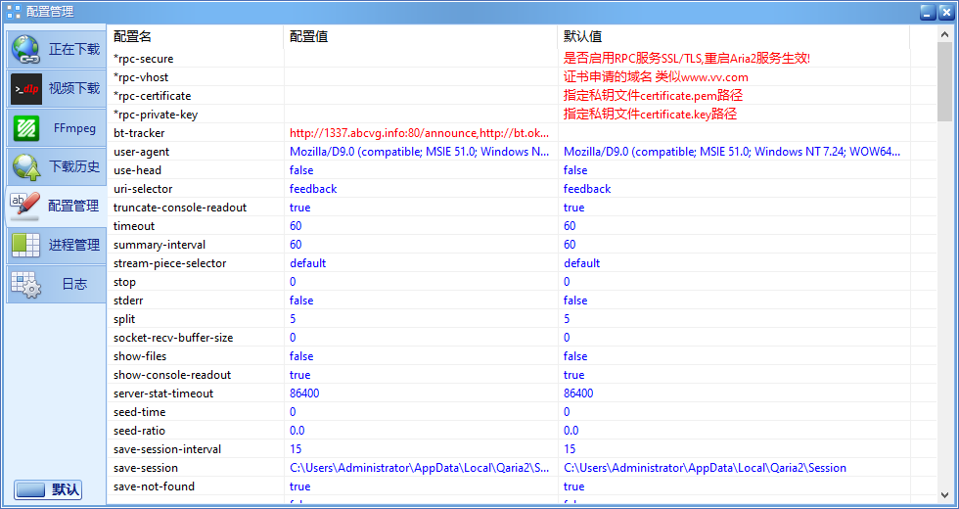Click the stderr config name

[128, 301]
